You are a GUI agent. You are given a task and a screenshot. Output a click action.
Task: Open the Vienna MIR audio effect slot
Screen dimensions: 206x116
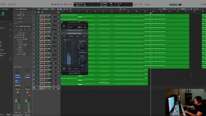click(x=17, y=77)
